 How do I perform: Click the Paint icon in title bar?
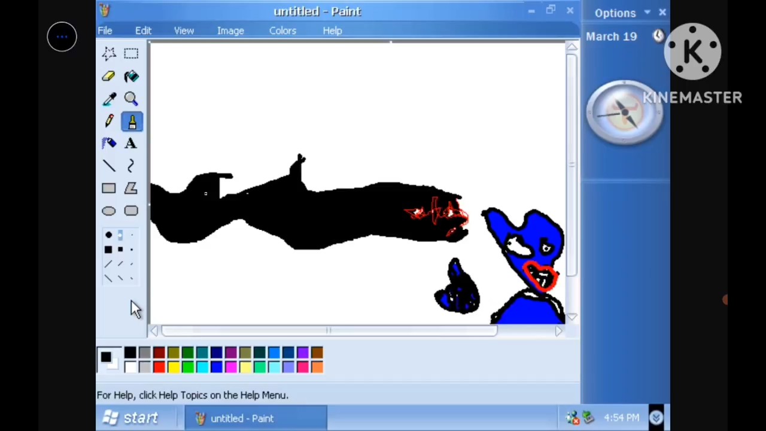point(105,11)
